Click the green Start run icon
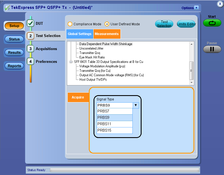This screenshot has height=175, width=224. pos(212,23)
